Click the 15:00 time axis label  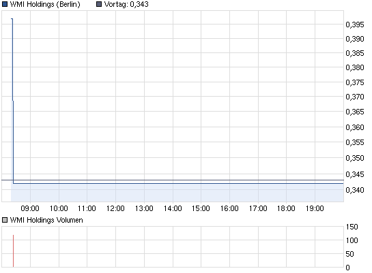tap(201, 208)
